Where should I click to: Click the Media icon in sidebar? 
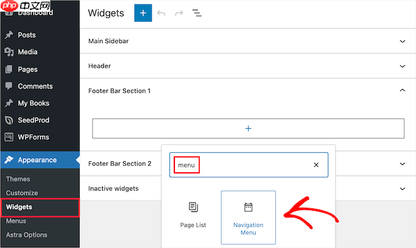(x=9, y=52)
